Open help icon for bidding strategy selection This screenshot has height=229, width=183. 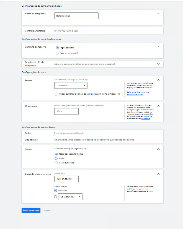click(86, 80)
